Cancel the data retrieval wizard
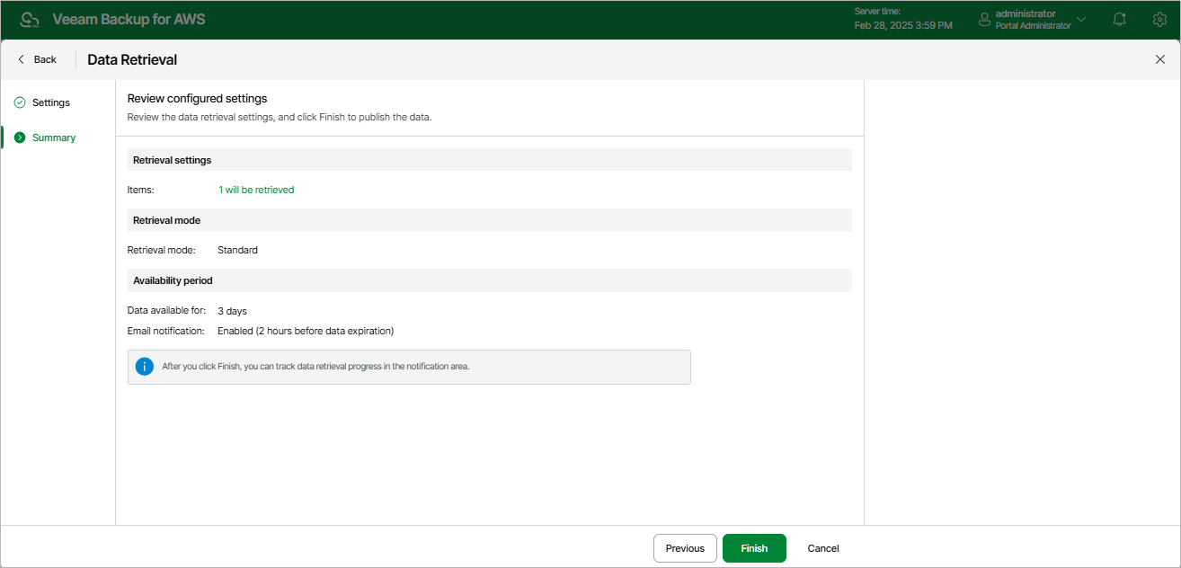1181x568 pixels. [x=823, y=548]
